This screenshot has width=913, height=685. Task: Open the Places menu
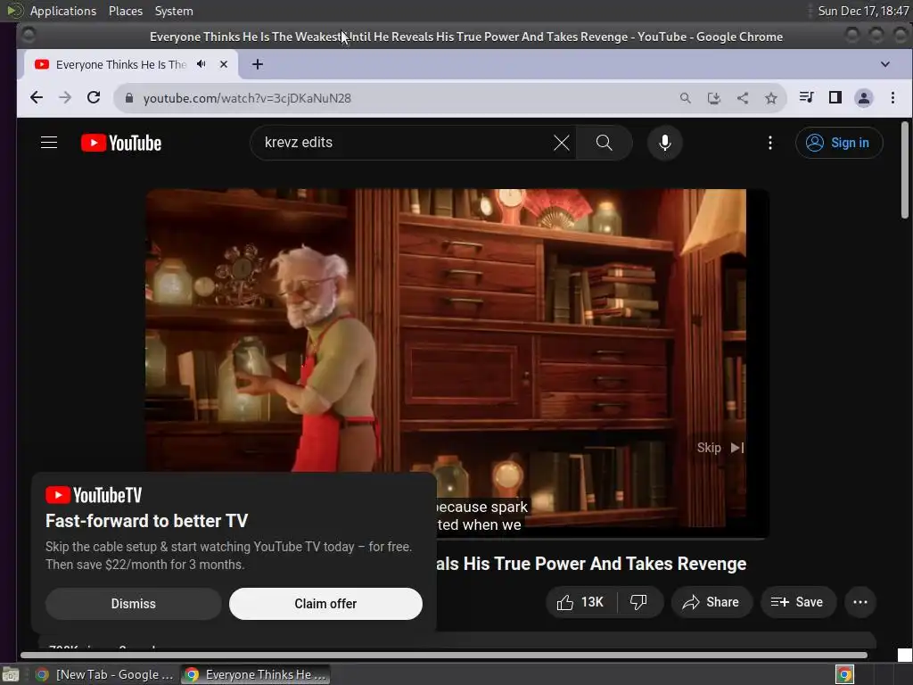pyautogui.click(x=126, y=11)
